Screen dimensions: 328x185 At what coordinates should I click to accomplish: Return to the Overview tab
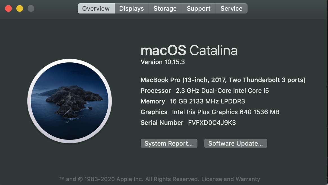pos(96,8)
